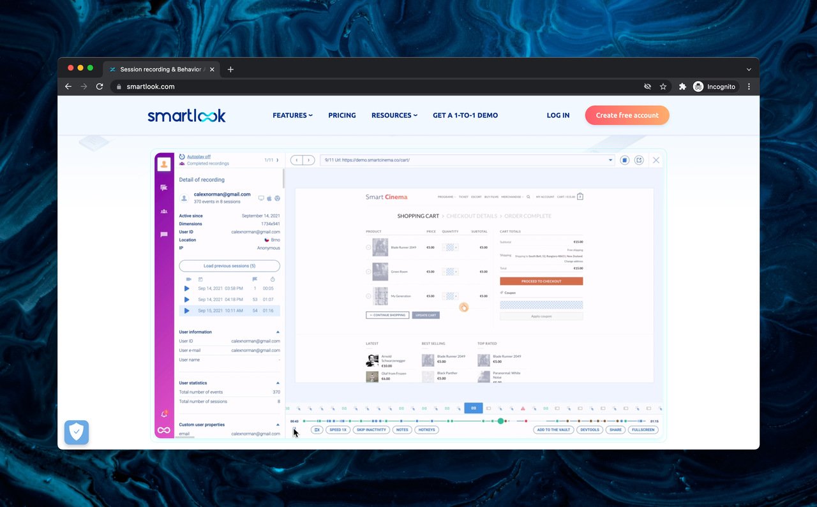This screenshot has width=817, height=507.
Task: Click the SHARE button
Action: click(615, 430)
